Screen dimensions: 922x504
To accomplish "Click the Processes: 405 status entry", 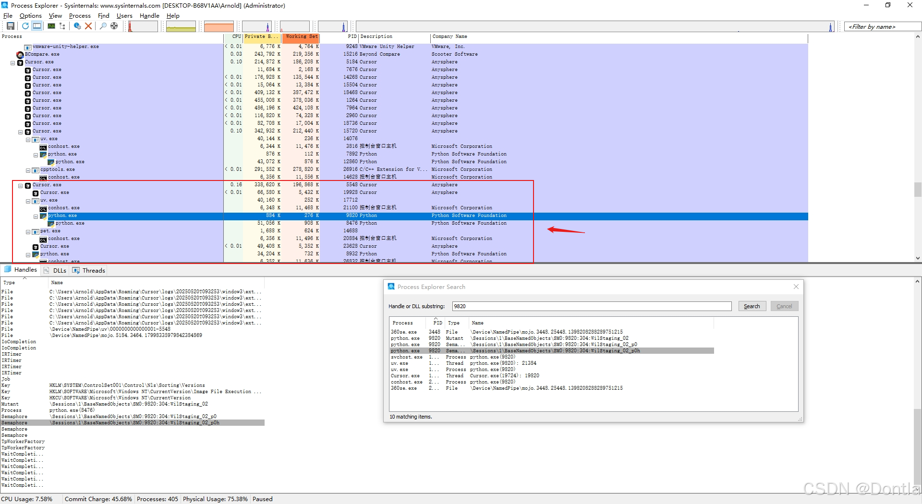I will point(157,499).
